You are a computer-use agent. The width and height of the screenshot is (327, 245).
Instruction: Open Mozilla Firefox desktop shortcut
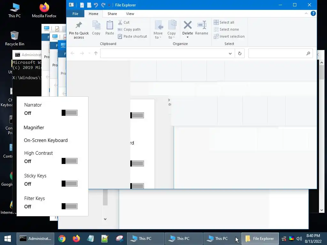pos(44,11)
